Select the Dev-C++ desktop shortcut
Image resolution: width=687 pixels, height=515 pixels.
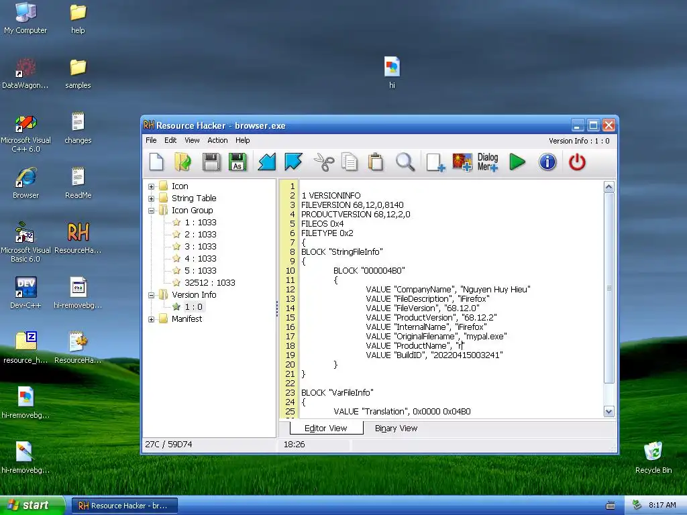click(x=25, y=292)
